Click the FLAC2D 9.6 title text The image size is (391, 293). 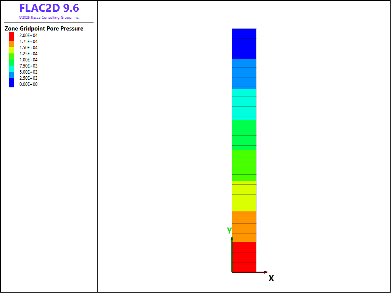tap(49, 8)
